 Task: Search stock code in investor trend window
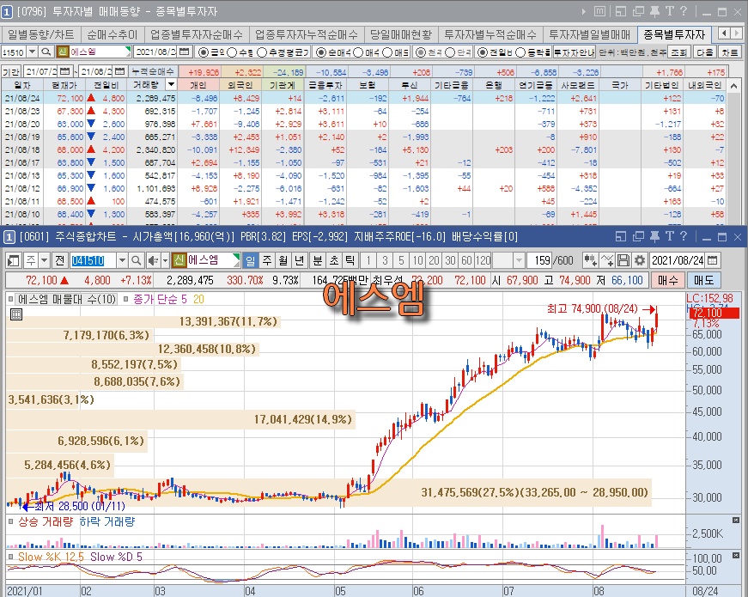[x=46, y=52]
